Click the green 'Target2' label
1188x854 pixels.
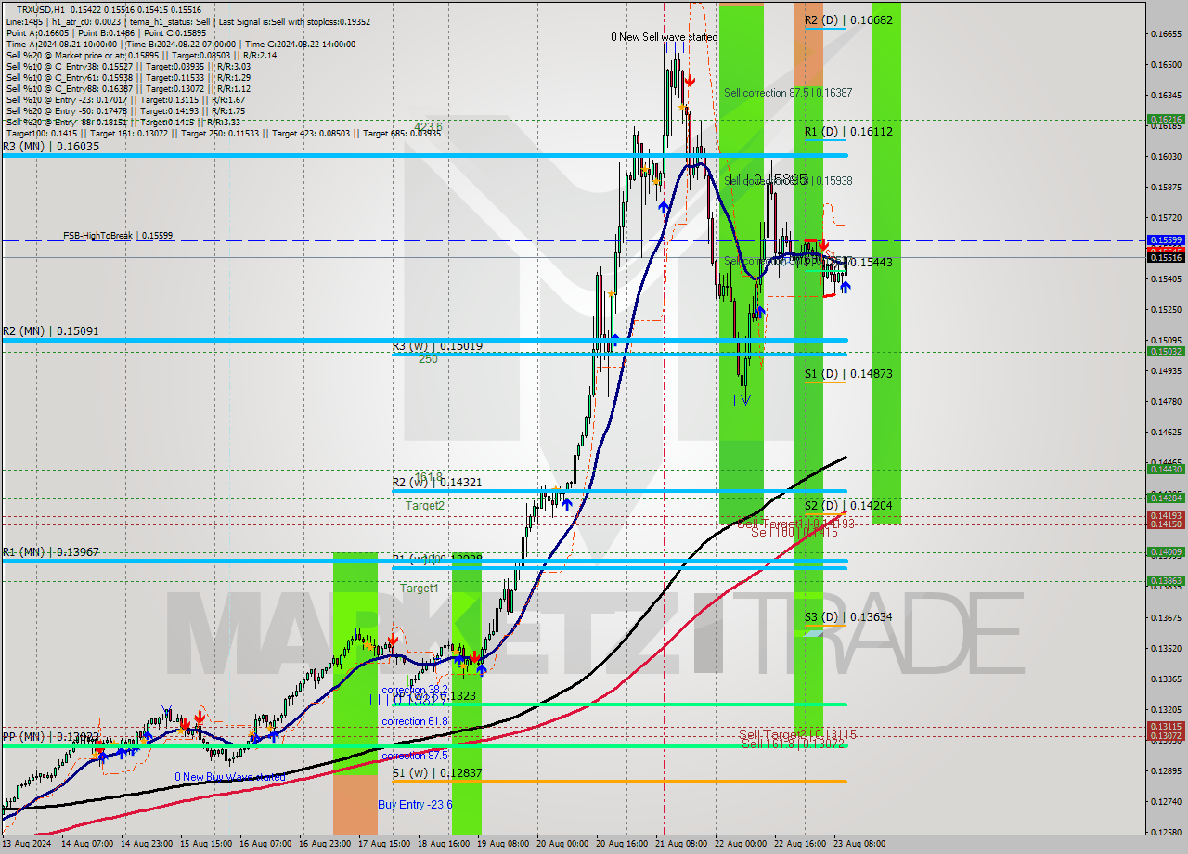(423, 506)
